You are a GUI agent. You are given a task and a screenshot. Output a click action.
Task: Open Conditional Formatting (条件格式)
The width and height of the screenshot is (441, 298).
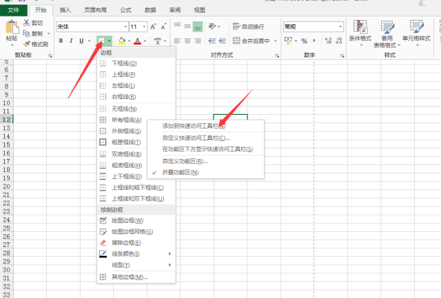click(x=360, y=33)
